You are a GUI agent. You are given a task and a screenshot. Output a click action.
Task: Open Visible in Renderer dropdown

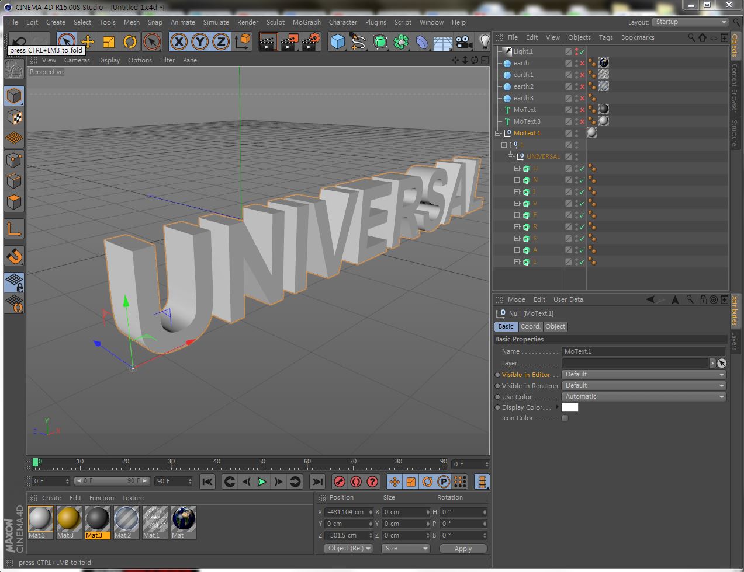tap(643, 386)
